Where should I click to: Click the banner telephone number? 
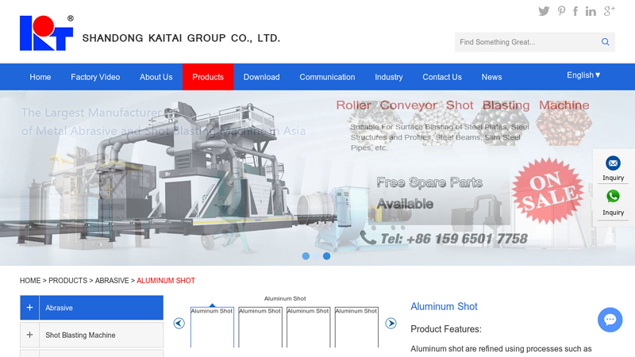point(453,239)
